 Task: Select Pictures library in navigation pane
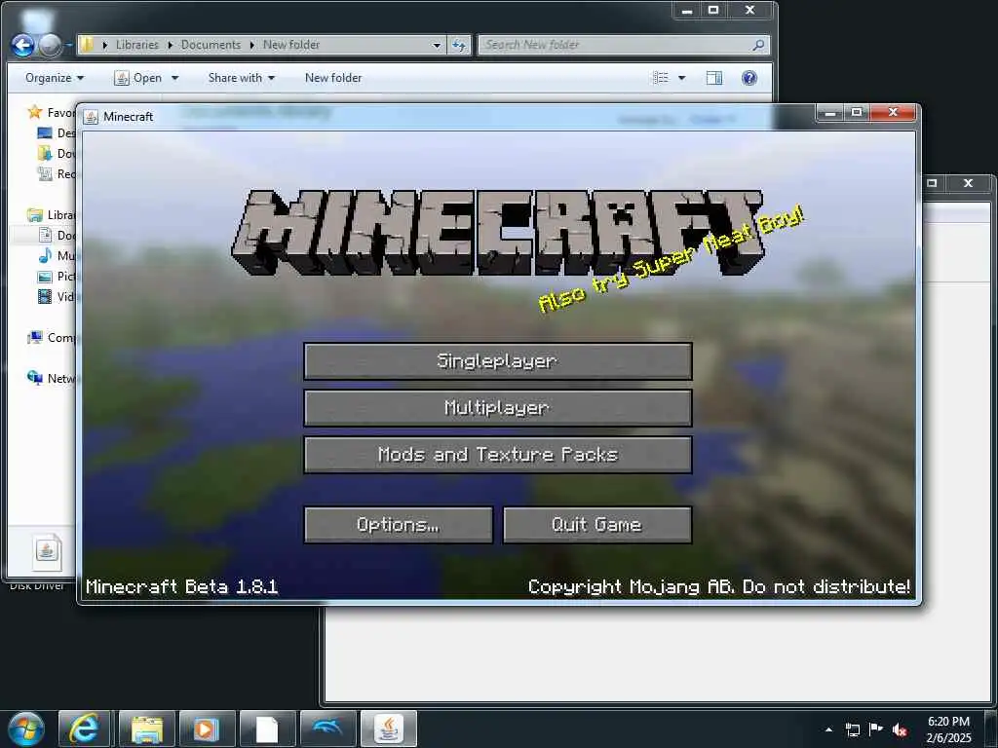(57, 276)
